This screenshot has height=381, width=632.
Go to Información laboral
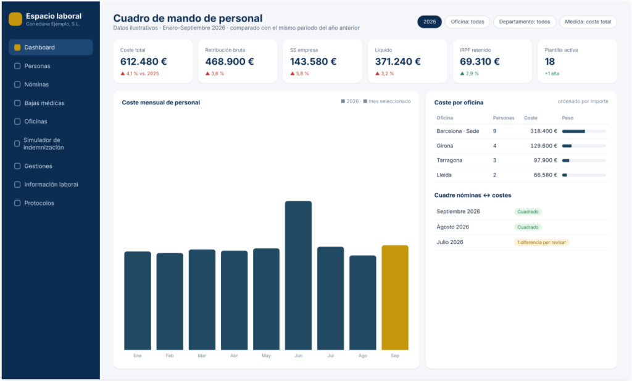point(51,184)
